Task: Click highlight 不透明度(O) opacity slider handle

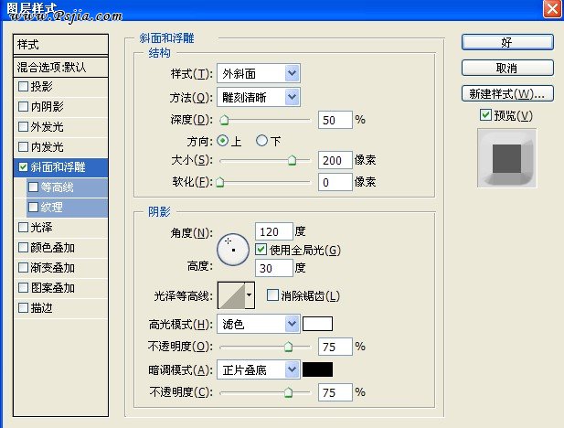Action: (x=289, y=347)
